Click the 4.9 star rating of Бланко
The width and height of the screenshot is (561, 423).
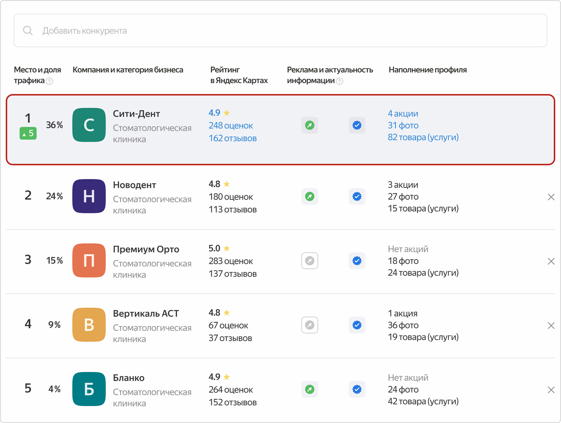coord(214,377)
